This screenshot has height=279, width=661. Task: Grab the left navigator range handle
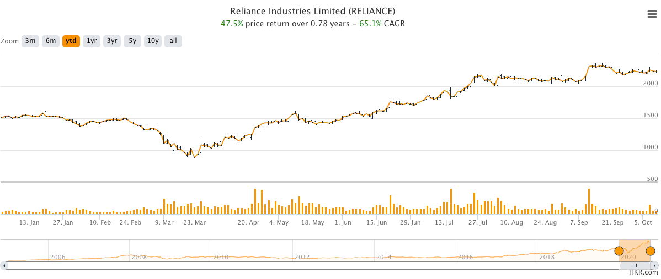click(619, 251)
